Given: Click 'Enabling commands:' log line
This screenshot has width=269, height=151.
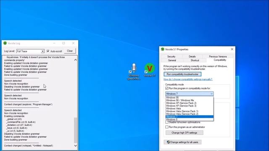Looking at the screenshot, I should (14, 116).
